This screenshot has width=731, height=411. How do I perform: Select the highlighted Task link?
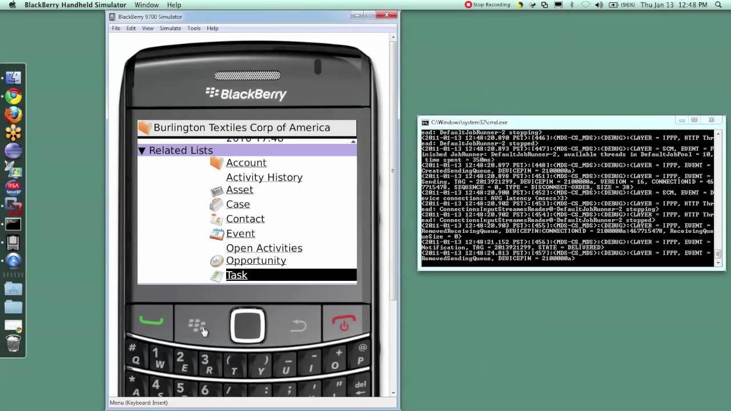pyautogui.click(x=236, y=276)
